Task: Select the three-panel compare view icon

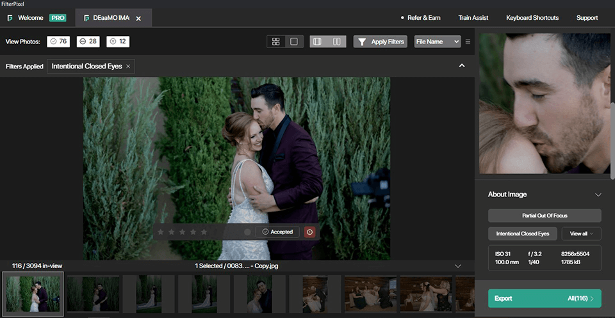Action: [317, 42]
